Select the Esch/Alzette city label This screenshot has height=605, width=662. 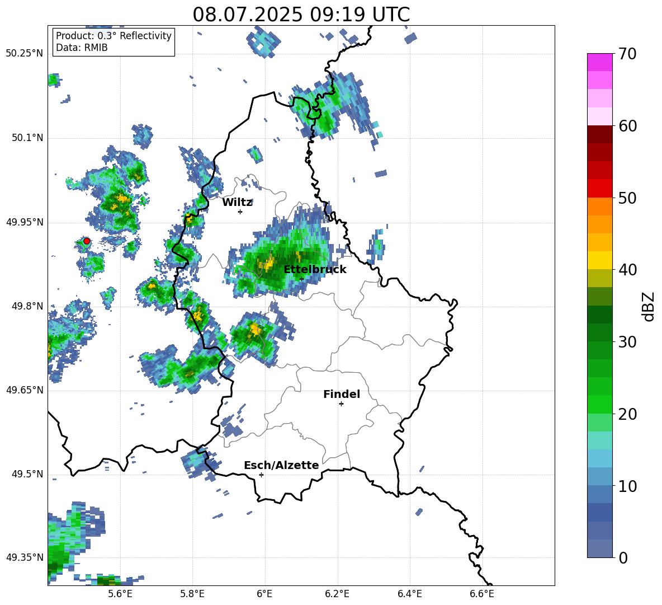coord(281,465)
